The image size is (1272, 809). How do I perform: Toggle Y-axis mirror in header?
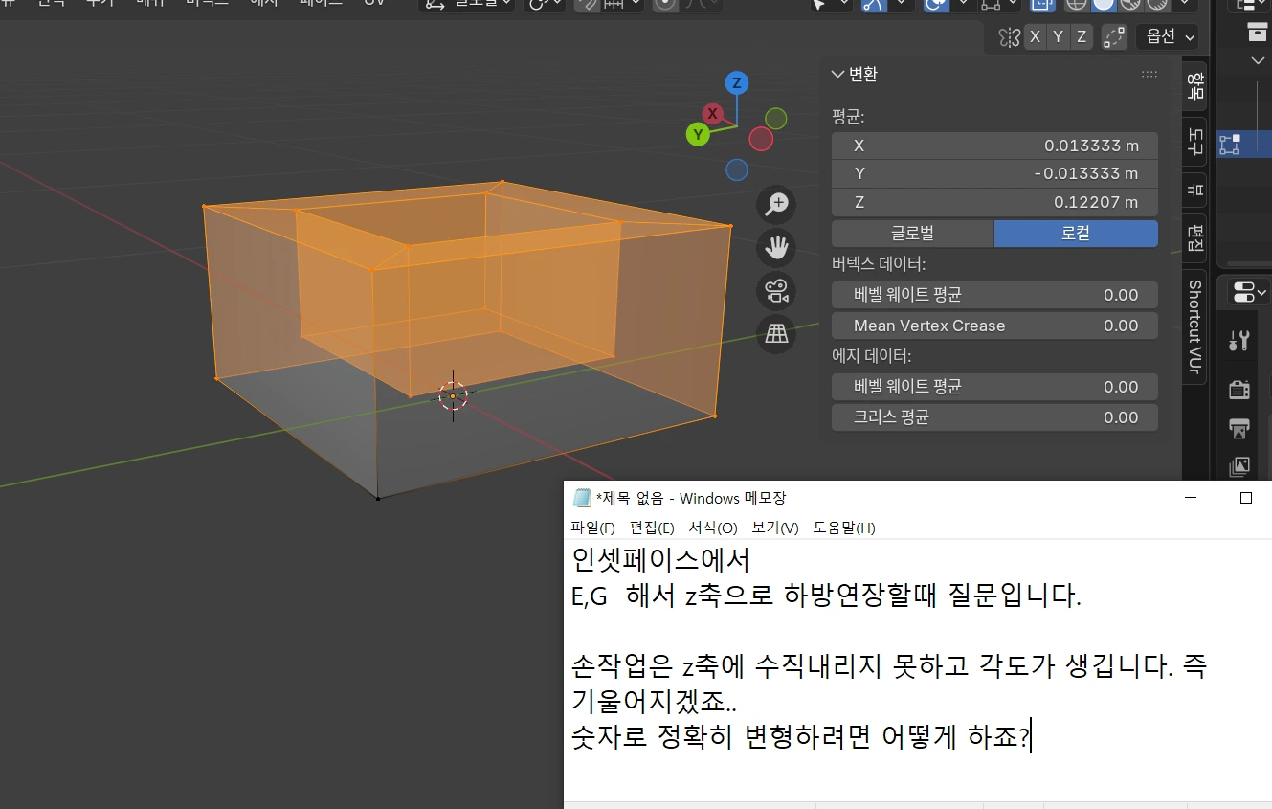pos(1057,37)
